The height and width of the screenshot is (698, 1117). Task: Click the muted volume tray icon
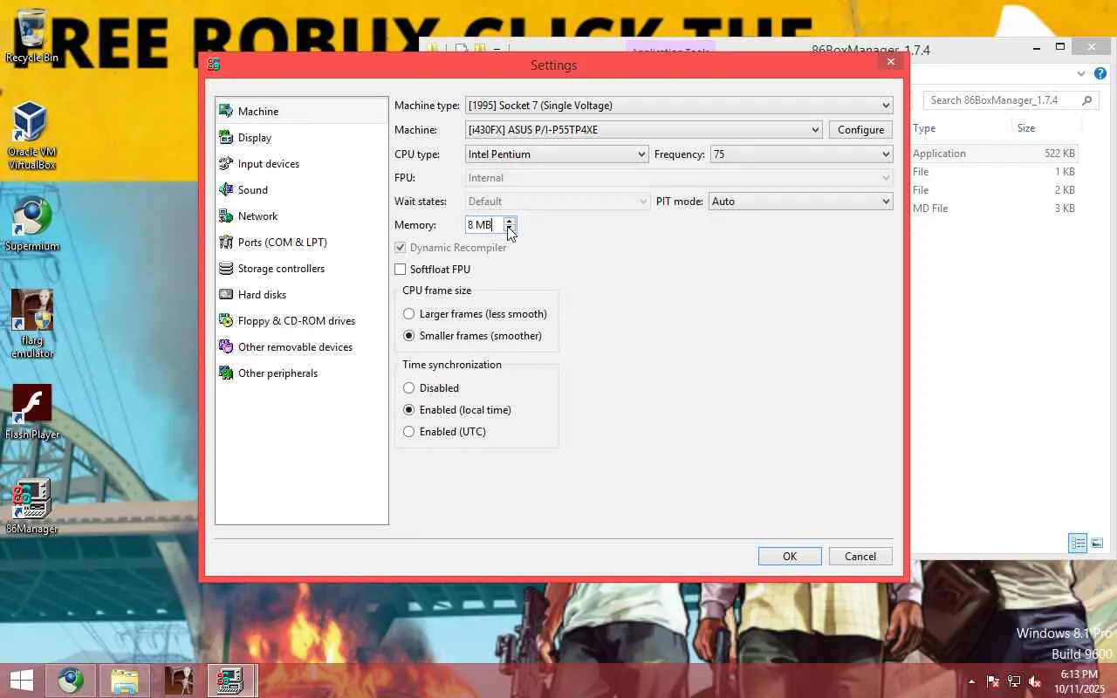(x=1035, y=681)
